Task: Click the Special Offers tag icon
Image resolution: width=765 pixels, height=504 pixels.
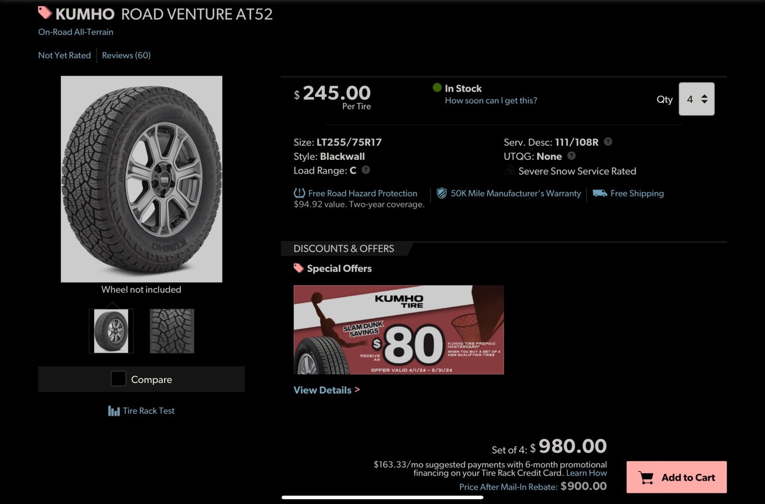Action: click(x=299, y=268)
